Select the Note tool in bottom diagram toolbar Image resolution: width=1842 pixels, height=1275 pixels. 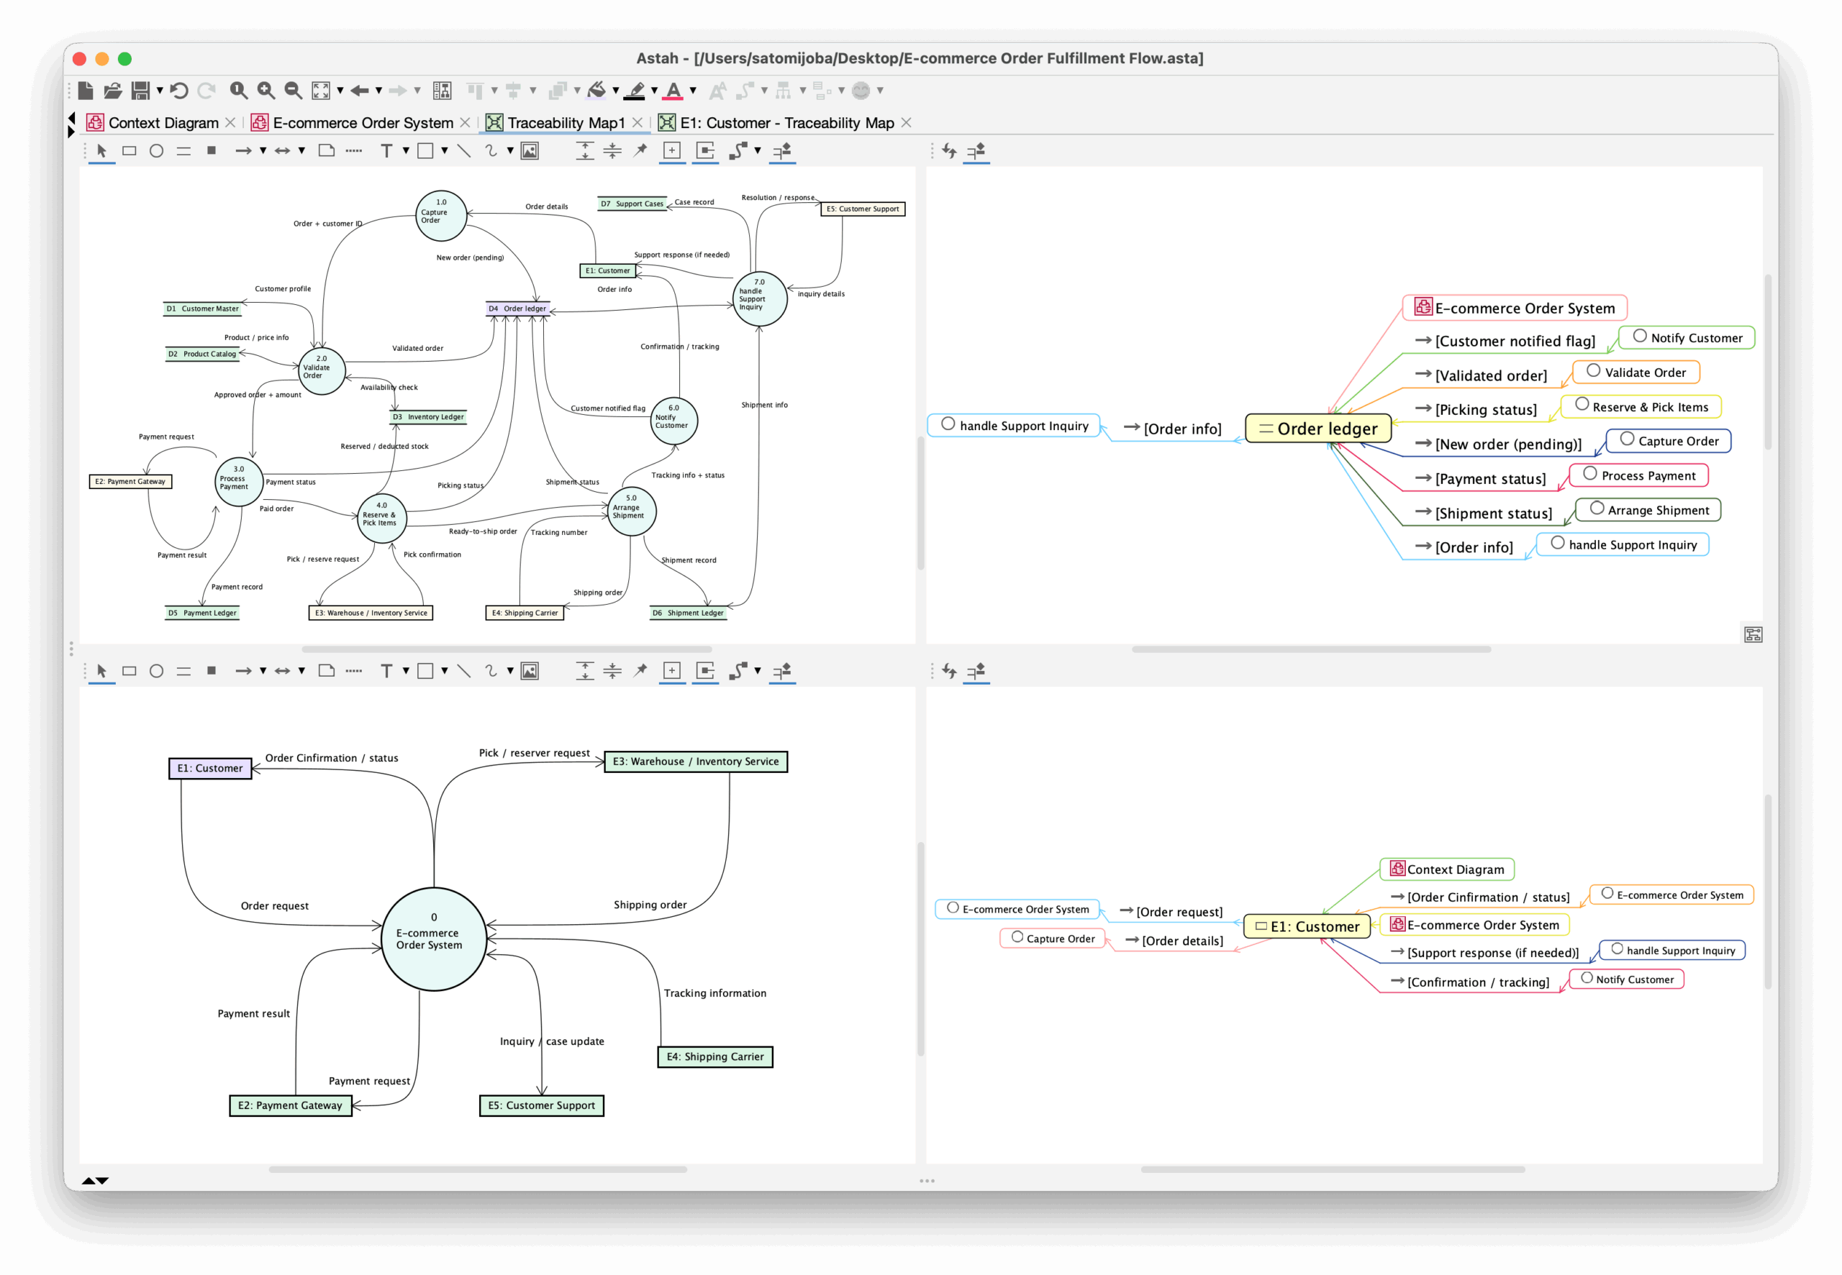pos(326,671)
